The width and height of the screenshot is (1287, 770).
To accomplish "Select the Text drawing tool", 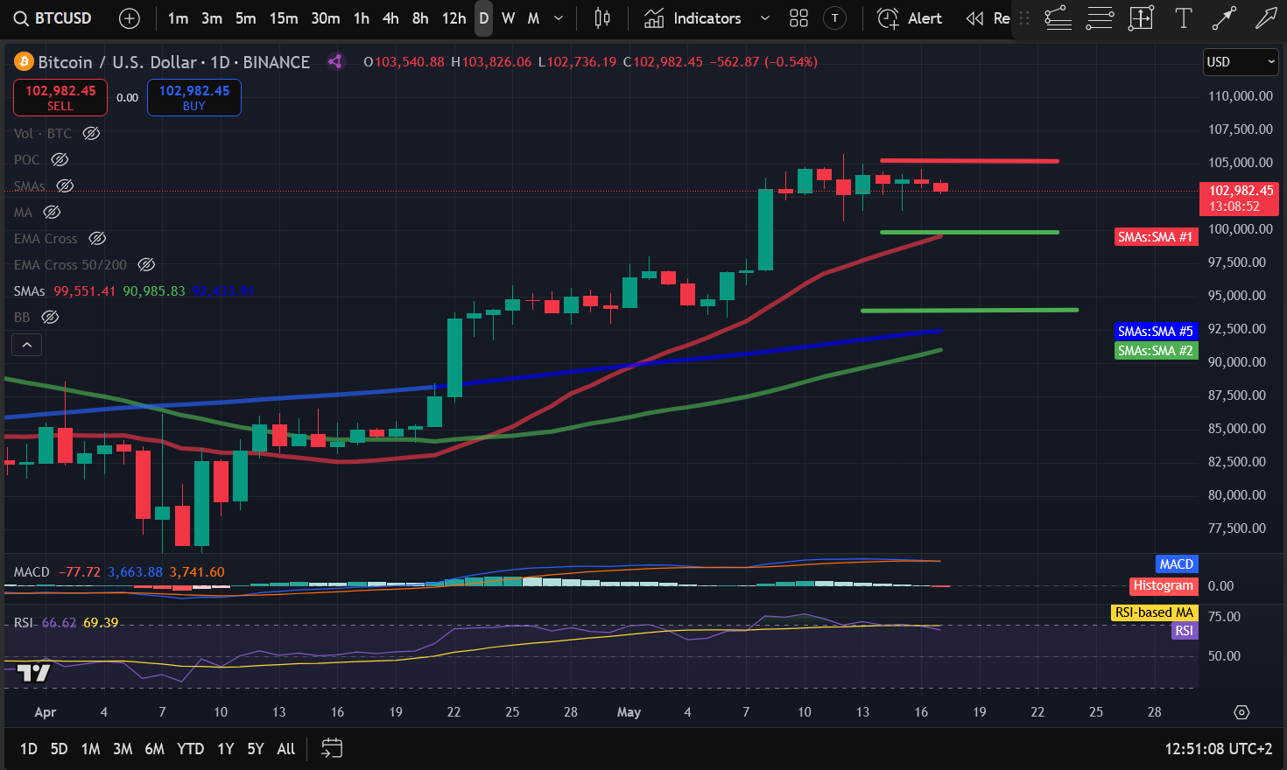I will (x=1184, y=18).
